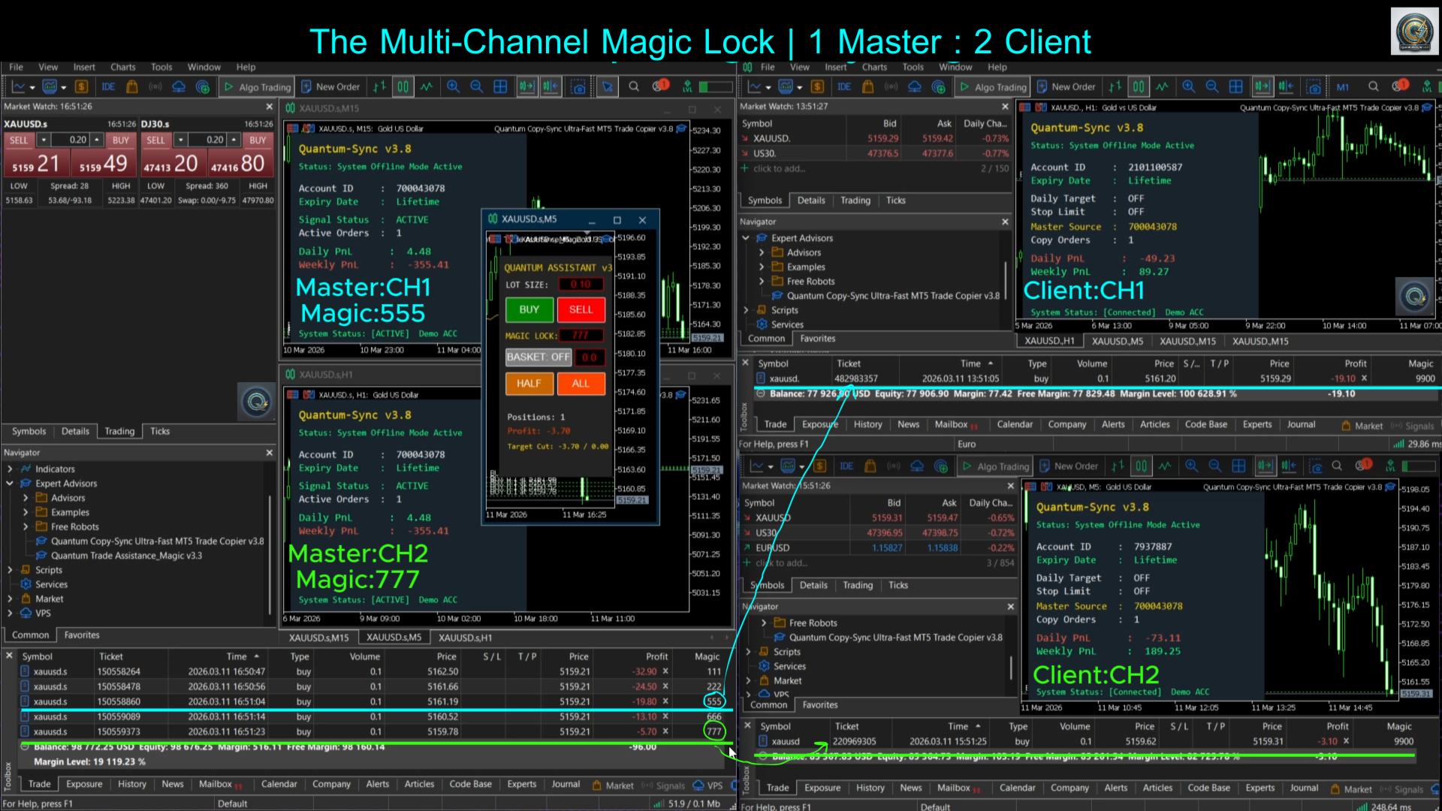Viewport: 1442px width, 811px height.
Task: Click screenshot camera icon in left toolbar
Action: [578, 87]
